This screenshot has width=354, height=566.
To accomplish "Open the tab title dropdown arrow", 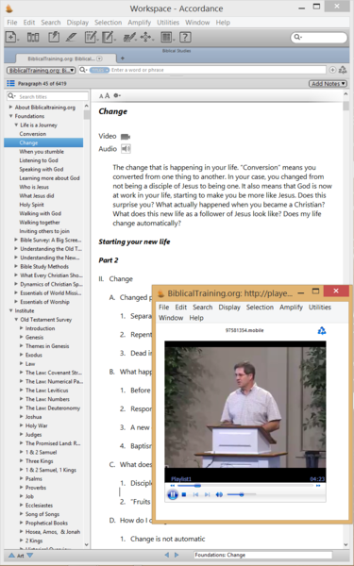I will [x=99, y=58].
